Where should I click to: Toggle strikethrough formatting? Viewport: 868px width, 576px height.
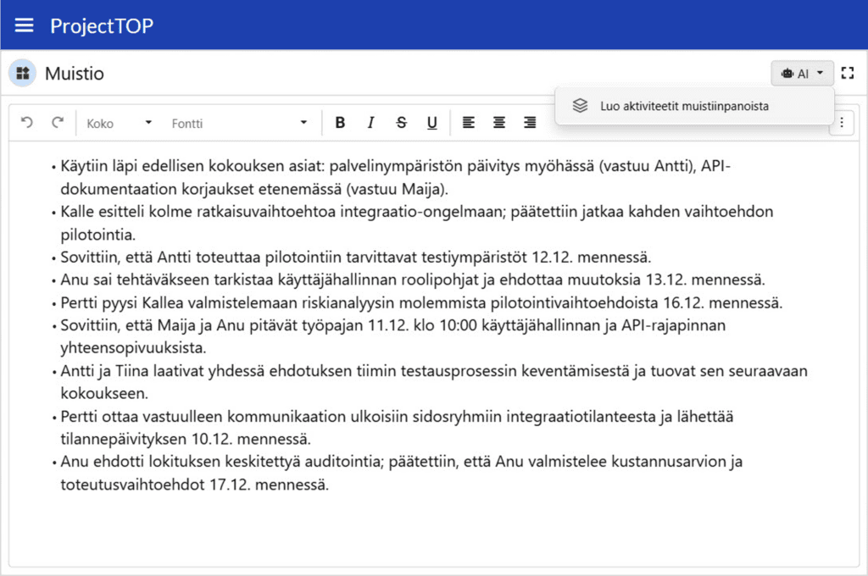401,123
